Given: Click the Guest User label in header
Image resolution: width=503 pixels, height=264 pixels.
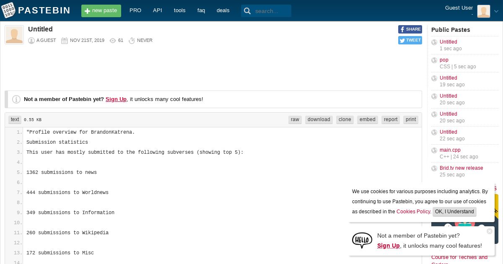Looking at the screenshot, I should [459, 8].
